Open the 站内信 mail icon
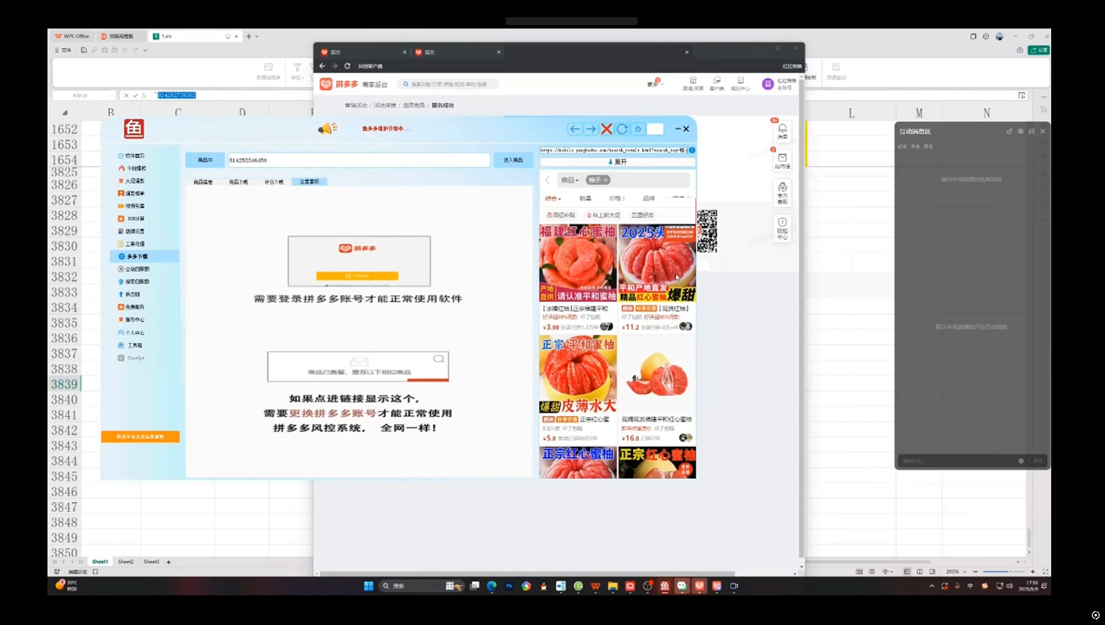The width and height of the screenshot is (1105, 625). click(782, 161)
